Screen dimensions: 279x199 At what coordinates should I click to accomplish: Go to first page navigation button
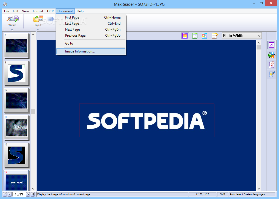5,194
